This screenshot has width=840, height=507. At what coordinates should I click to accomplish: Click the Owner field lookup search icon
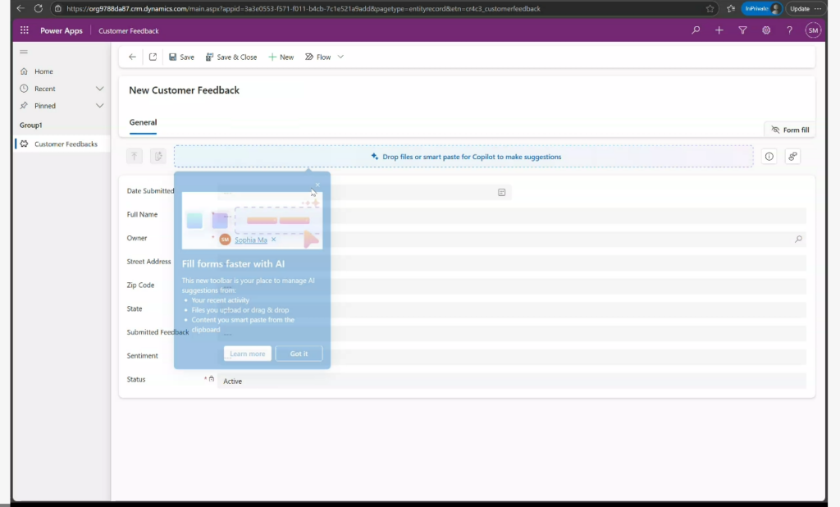[798, 239]
